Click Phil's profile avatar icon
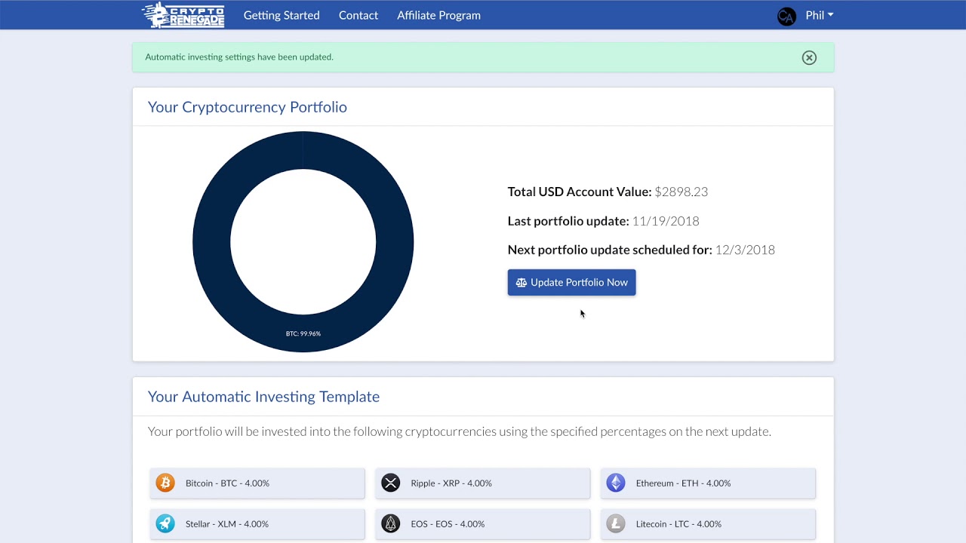The width and height of the screenshot is (966, 543). pos(786,16)
